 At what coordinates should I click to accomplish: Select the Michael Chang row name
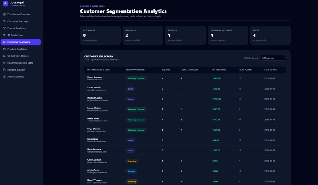tap(95, 98)
